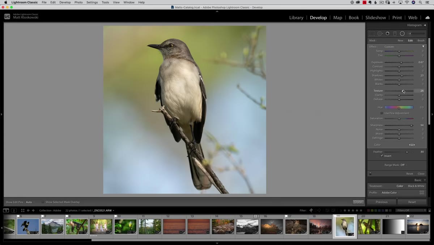Filter by red color label
The height and width of the screenshot is (245, 434).
(369, 211)
